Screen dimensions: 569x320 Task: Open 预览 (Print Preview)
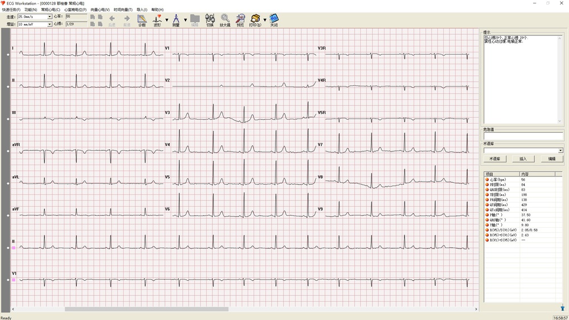point(240,20)
